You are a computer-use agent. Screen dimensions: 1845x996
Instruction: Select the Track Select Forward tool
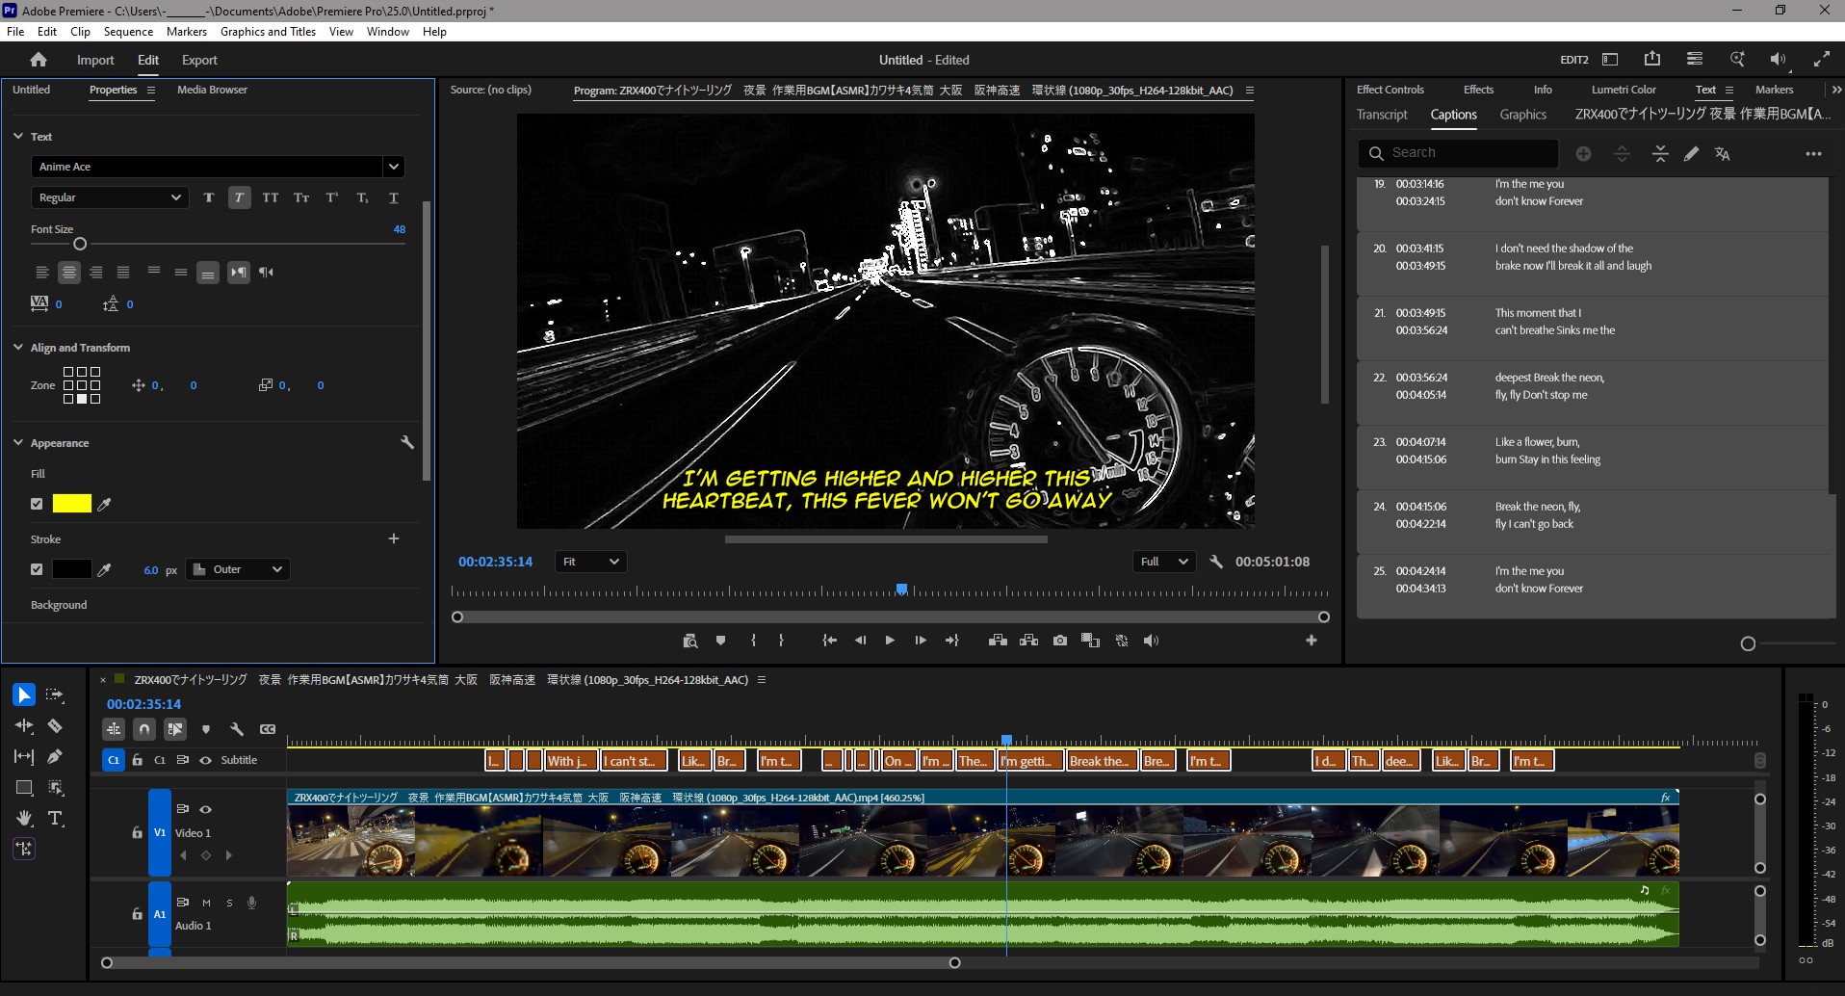(55, 695)
